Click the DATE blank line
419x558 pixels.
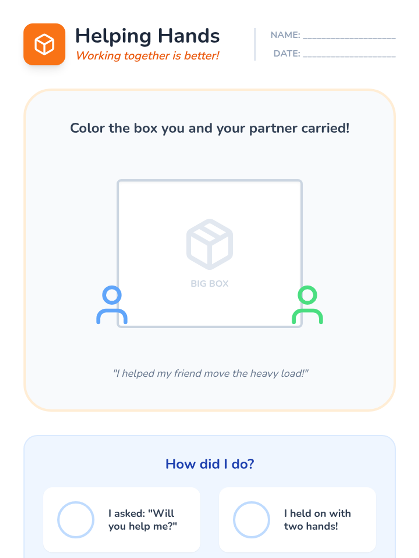coord(349,54)
